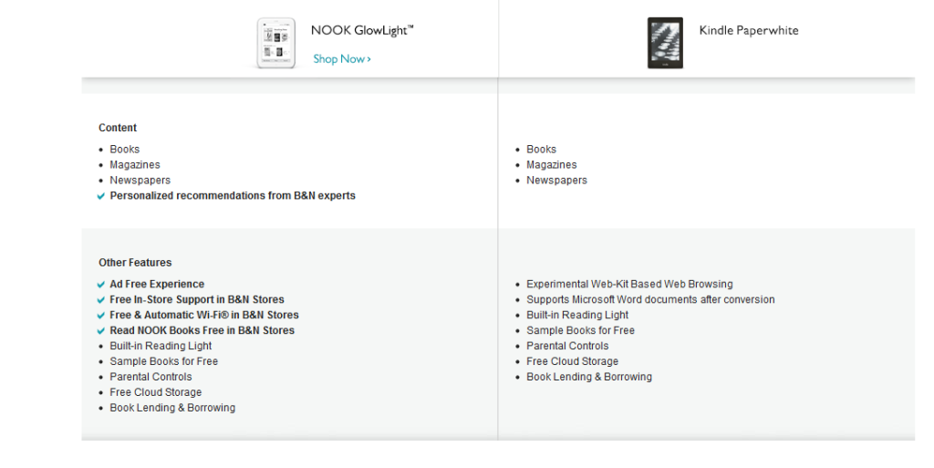Screen dimensions: 934x468
Task: Click checkmark beside Read NOOK Books Free
Action: pyautogui.click(x=101, y=331)
